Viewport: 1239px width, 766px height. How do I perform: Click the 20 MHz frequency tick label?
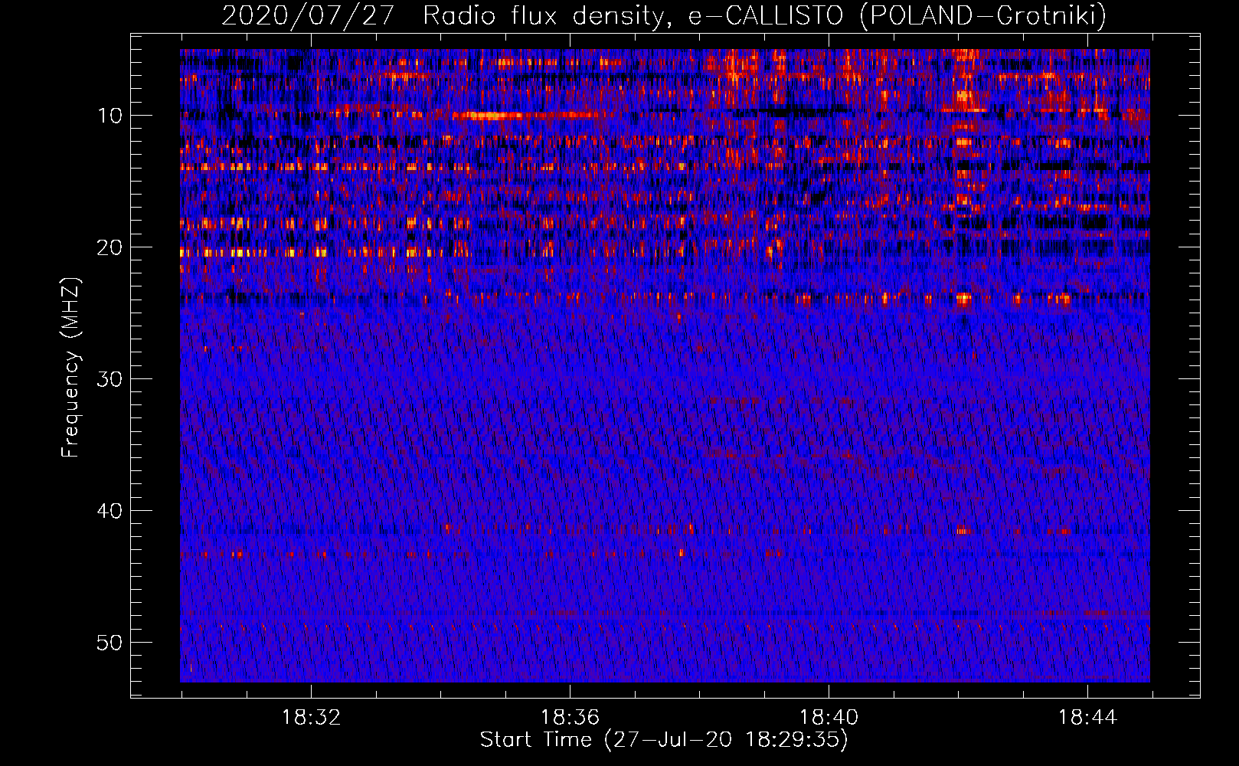(x=110, y=247)
